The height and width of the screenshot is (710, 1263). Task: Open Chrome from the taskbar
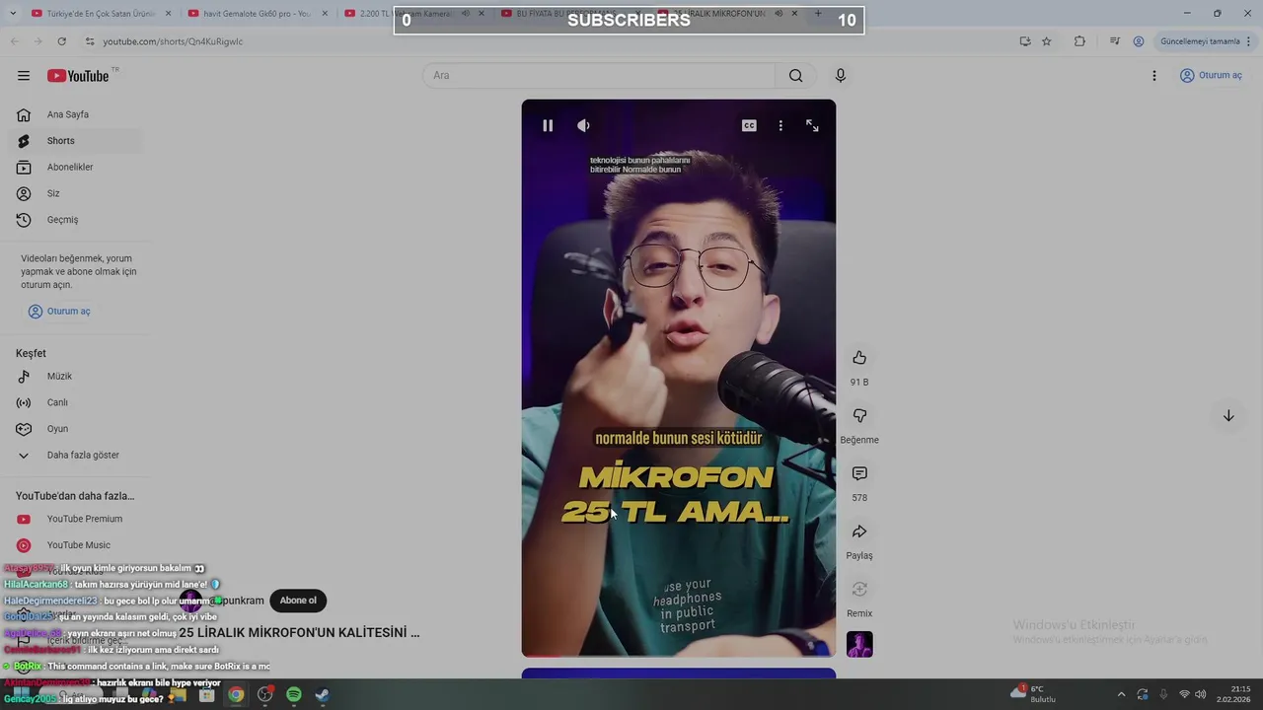click(x=236, y=695)
